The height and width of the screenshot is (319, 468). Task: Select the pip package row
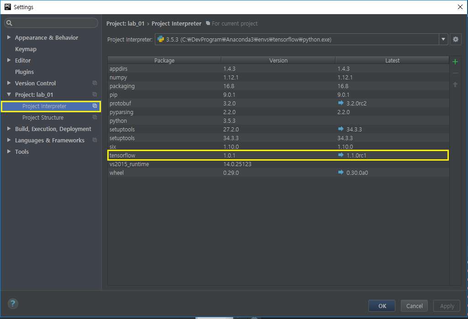click(278, 94)
